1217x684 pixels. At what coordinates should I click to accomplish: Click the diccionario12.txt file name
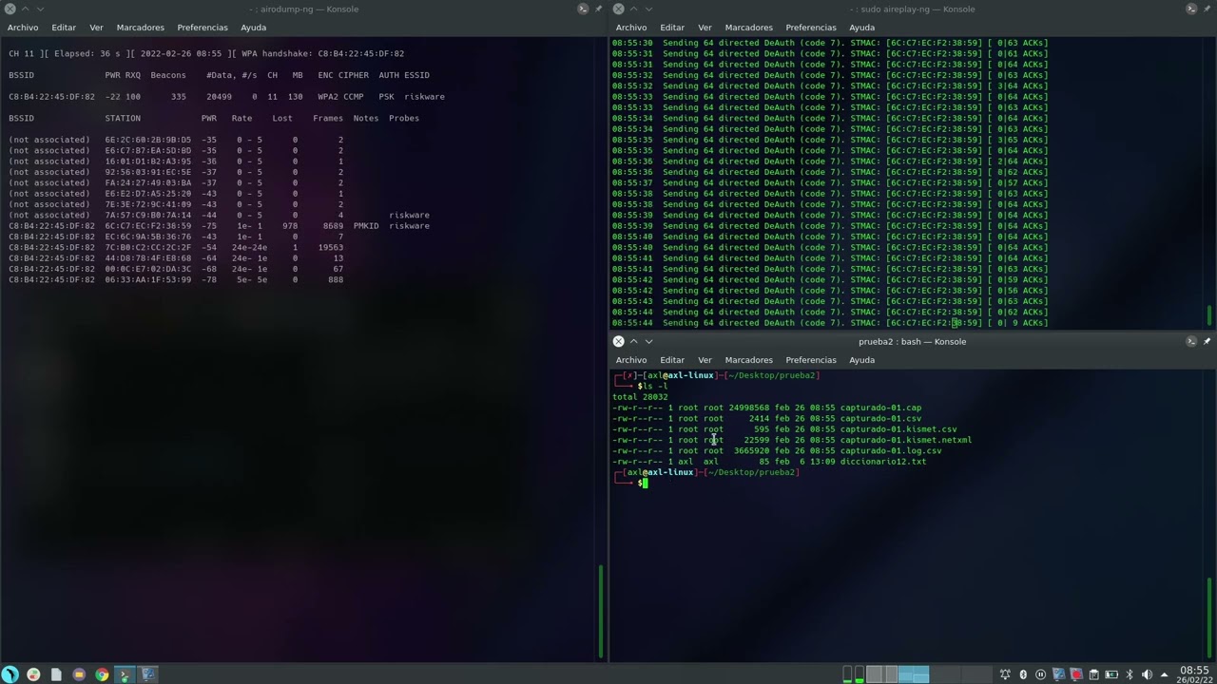coord(883,462)
